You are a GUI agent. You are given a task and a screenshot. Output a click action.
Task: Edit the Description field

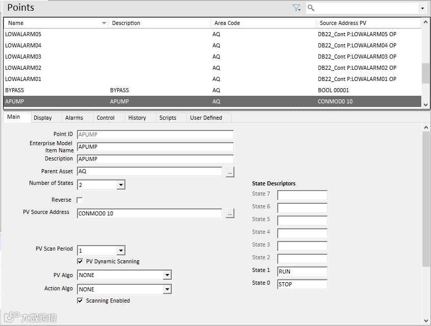pyautogui.click(x=155, y=159)
